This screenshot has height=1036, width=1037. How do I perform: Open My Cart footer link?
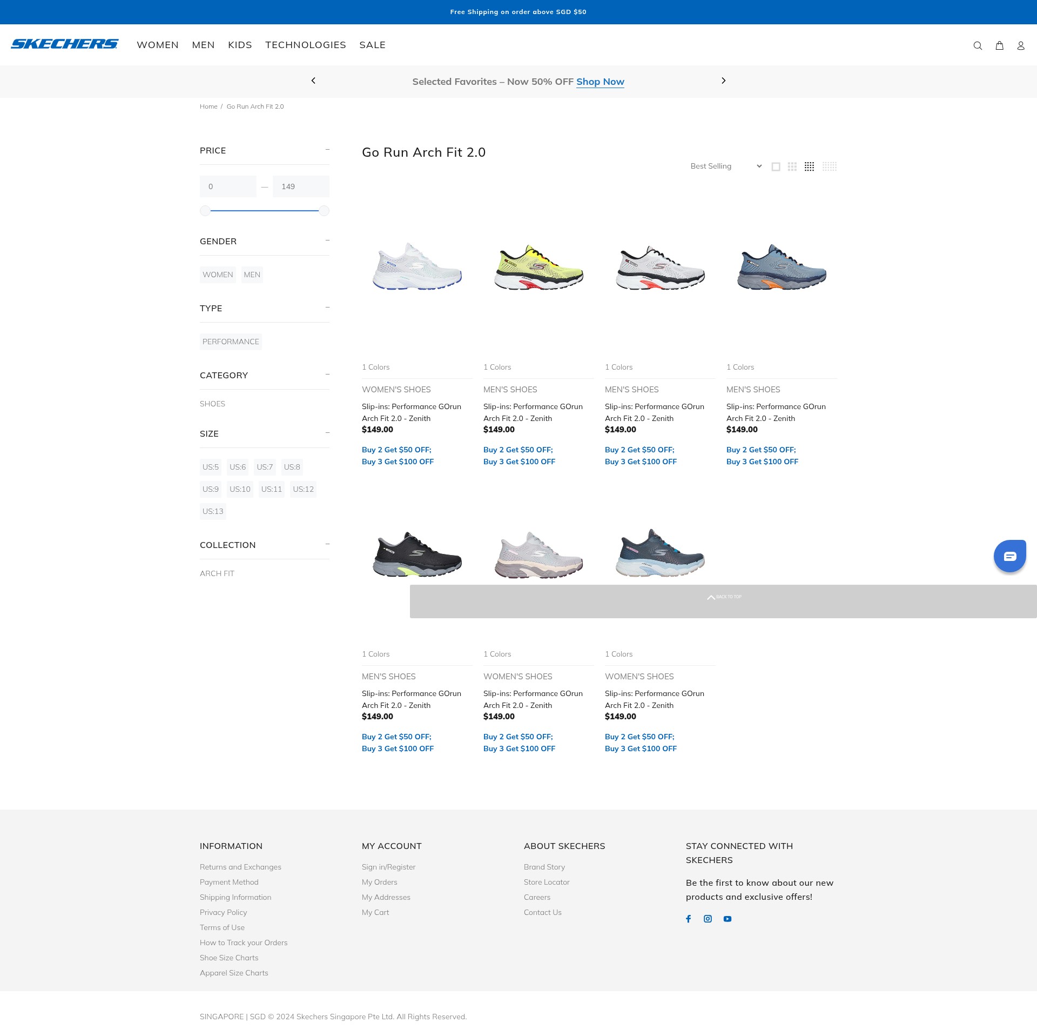[375, 912]
